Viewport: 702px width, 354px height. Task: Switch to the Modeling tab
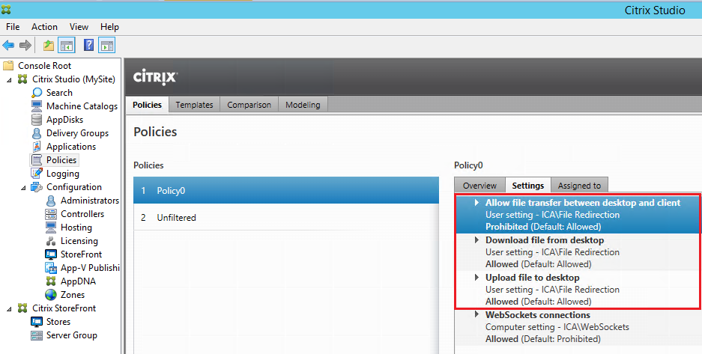click(x=303, y=105)
